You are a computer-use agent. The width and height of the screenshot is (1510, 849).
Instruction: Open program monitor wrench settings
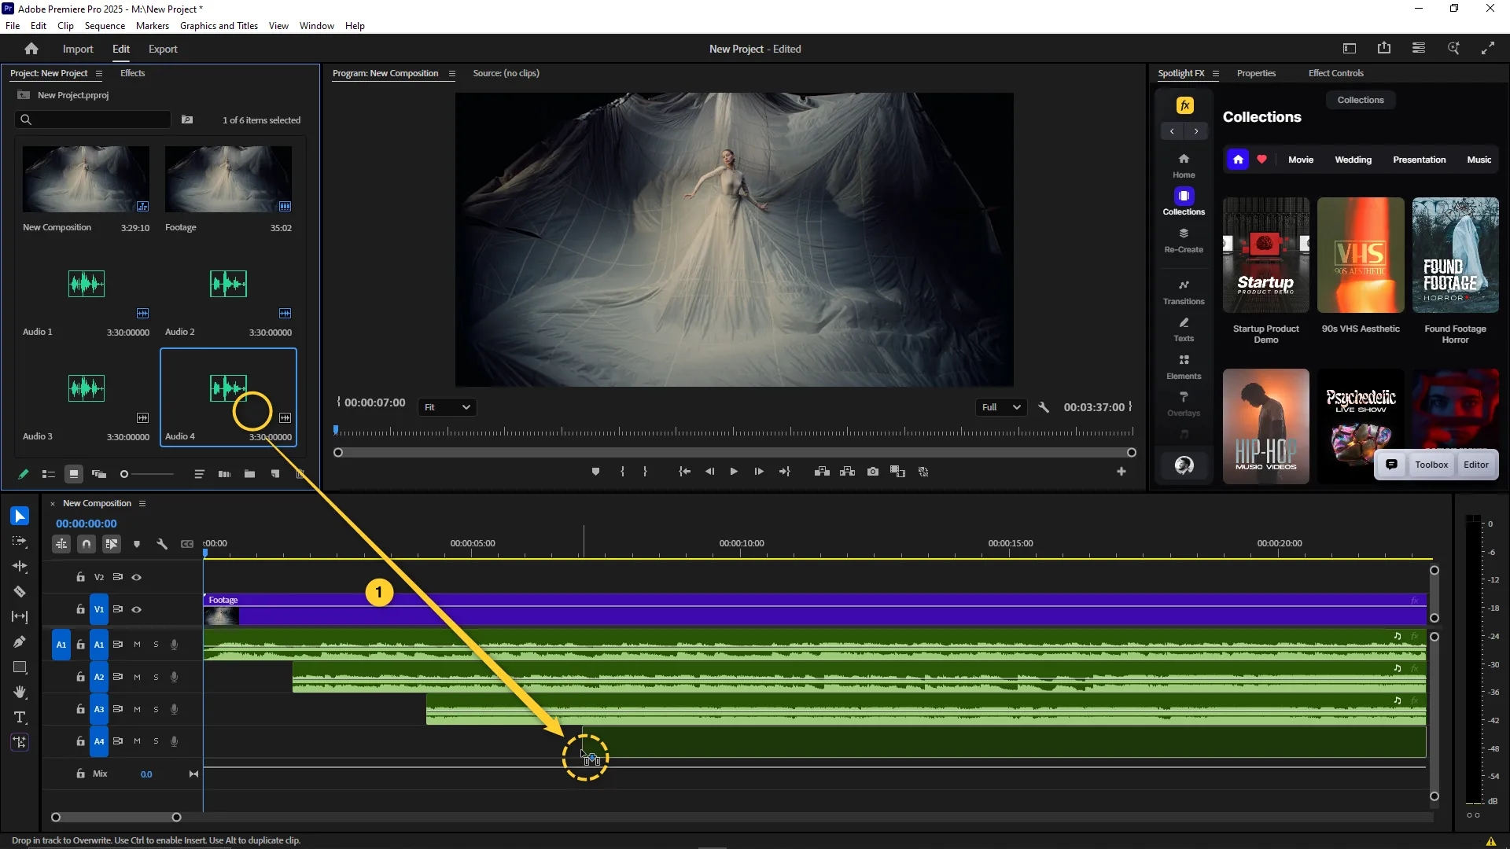click(x=1044, y=407)
